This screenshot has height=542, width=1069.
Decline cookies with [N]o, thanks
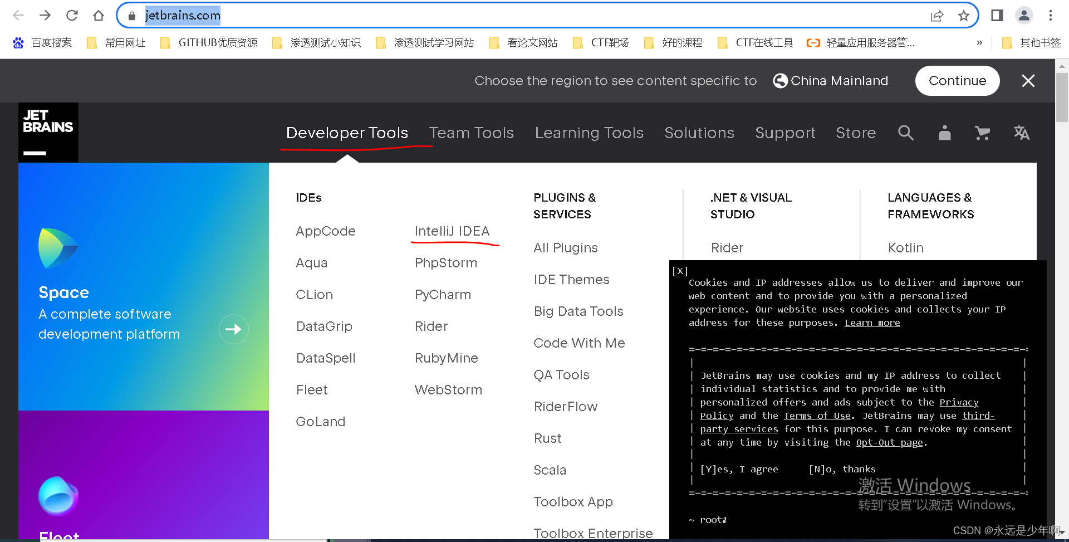842,469
